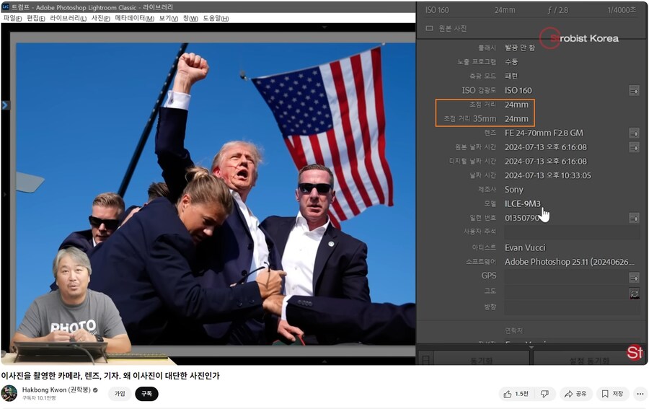Click the 사용자 주석 user comment field
This screenshot has height=409, width=649.
(571, 232)
